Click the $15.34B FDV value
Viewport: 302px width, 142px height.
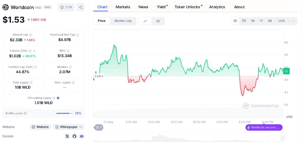click(65, 56)
